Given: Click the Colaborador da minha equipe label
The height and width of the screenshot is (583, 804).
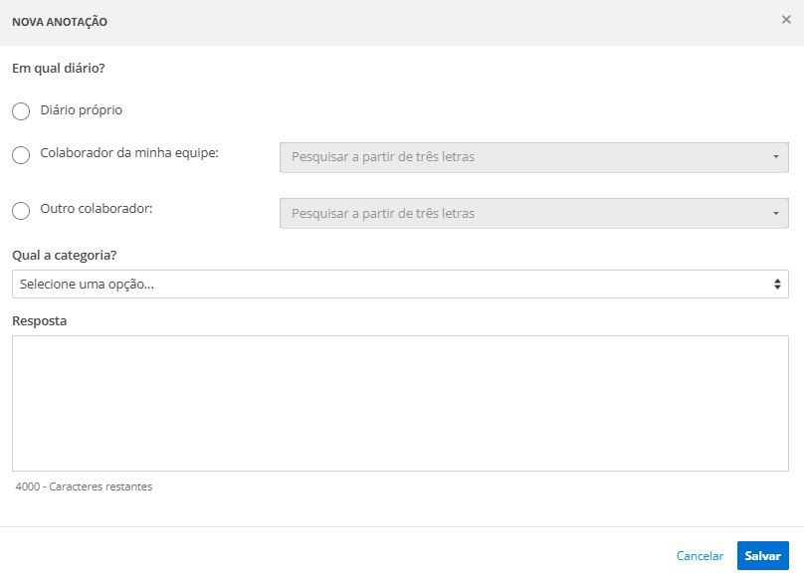Looking at the screenshot, I should [129, 153].
